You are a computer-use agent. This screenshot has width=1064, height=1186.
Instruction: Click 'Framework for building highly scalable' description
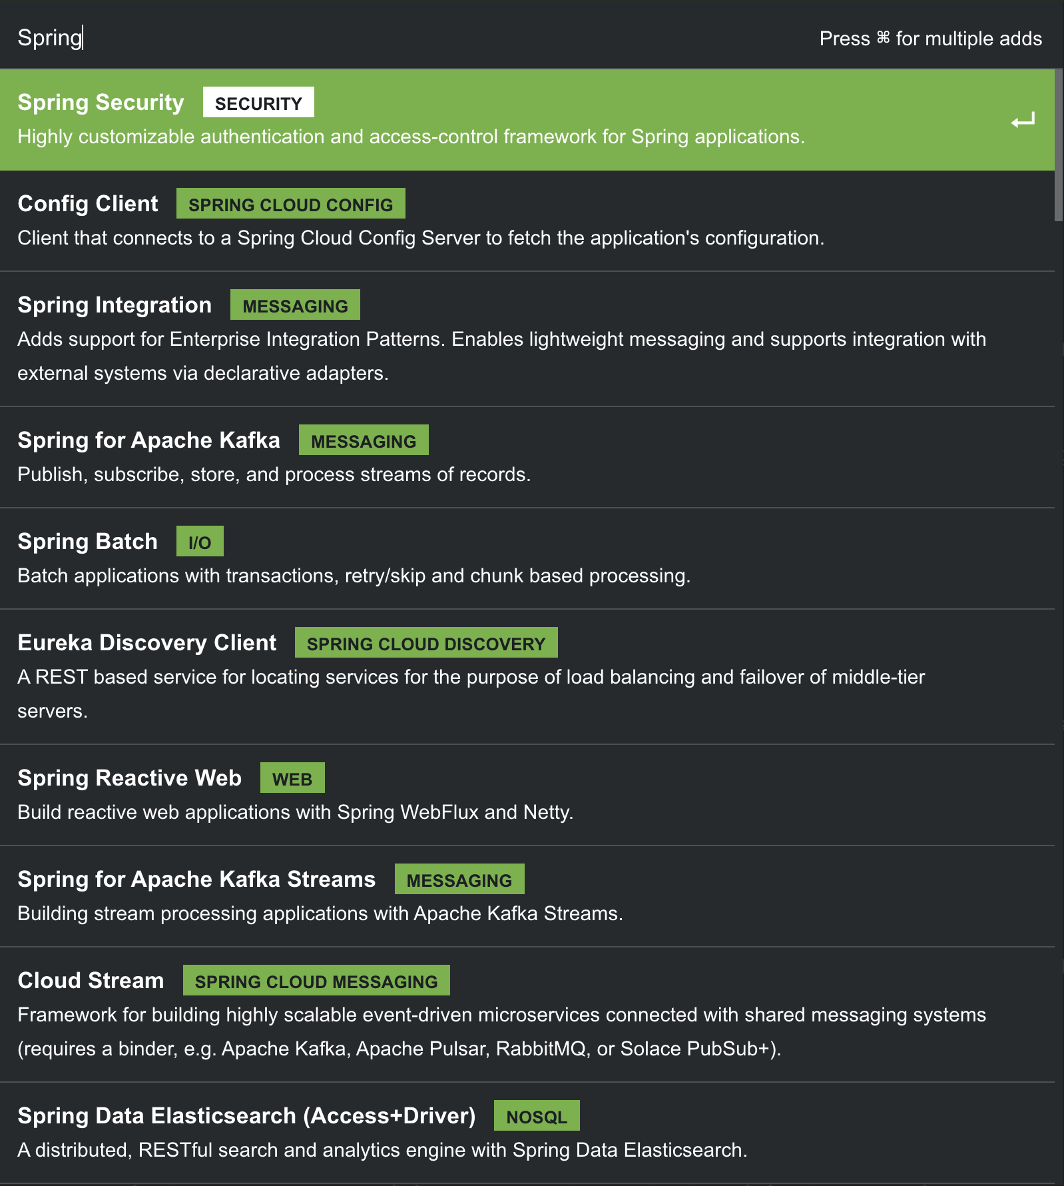(501, 1031)
